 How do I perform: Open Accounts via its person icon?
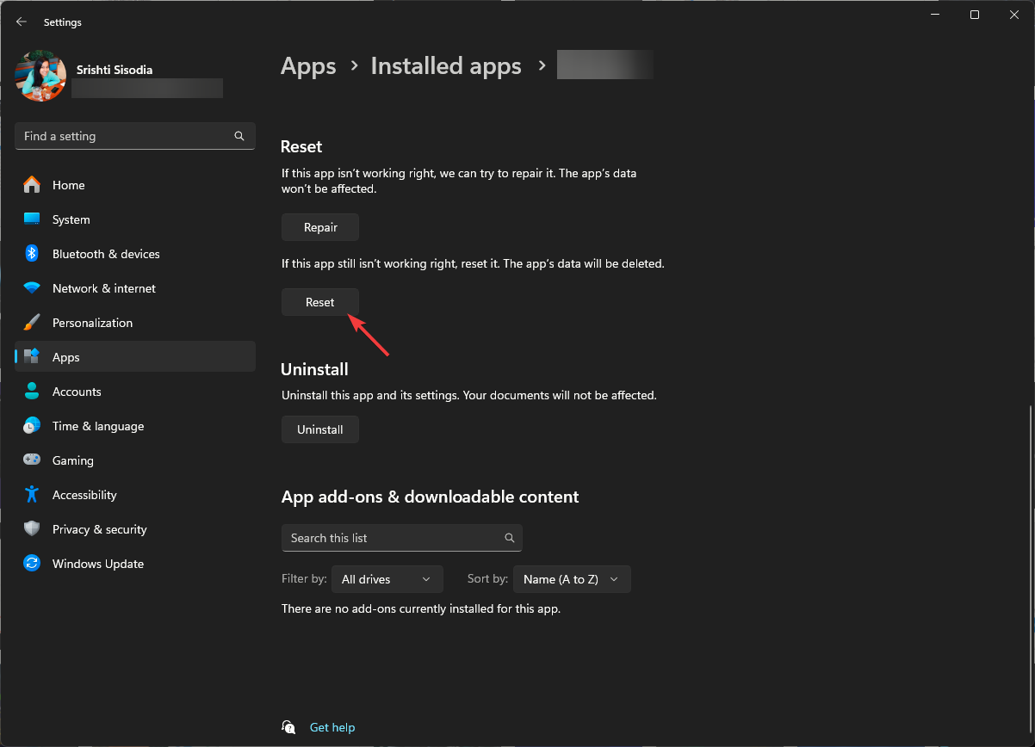(32, 392)
